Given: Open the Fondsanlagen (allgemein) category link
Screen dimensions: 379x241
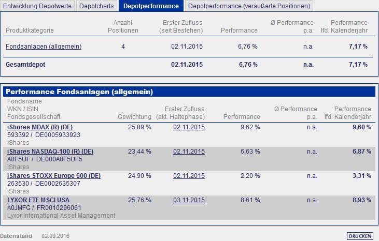Looking at the screenshot, I should coord(44,46).
